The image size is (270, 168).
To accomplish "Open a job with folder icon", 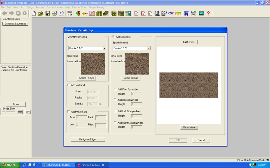I will click(x=40, y=13).
